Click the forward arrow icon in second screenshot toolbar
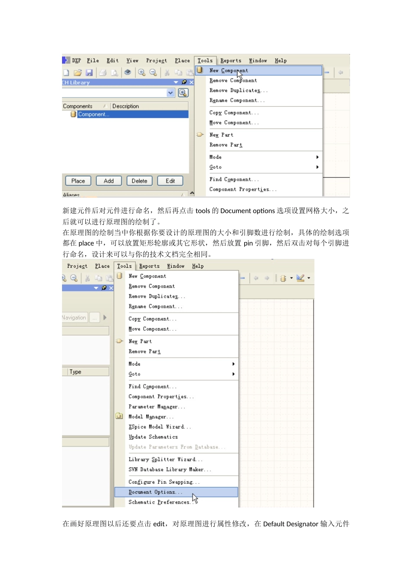412x583 pixels. 267,278
